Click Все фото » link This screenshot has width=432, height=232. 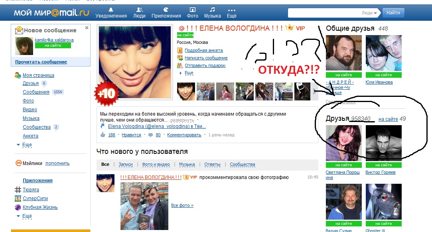pos(182,205)
